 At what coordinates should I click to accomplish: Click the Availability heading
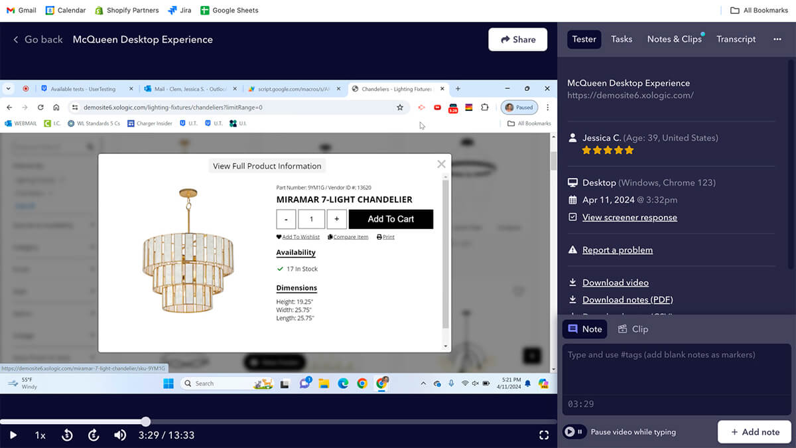(296, 253)
